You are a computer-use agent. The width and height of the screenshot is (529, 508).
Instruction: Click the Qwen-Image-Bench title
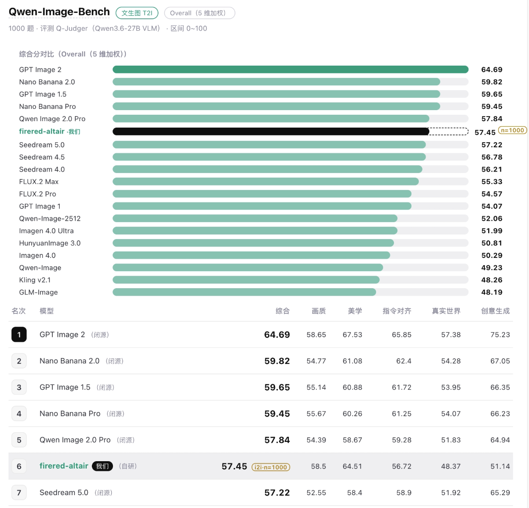(x=59, y=12)
